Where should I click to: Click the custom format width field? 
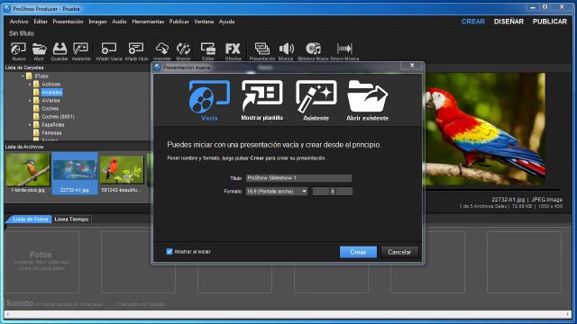pos(321,192)
